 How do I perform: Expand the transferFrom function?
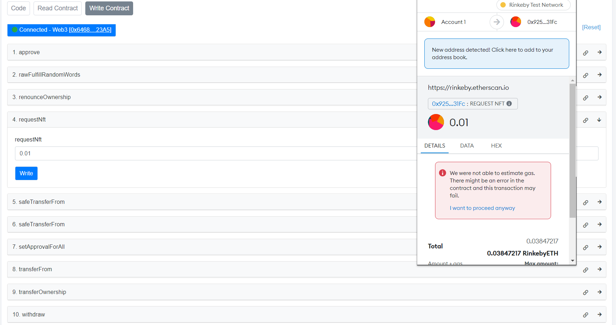click(600, 269)
